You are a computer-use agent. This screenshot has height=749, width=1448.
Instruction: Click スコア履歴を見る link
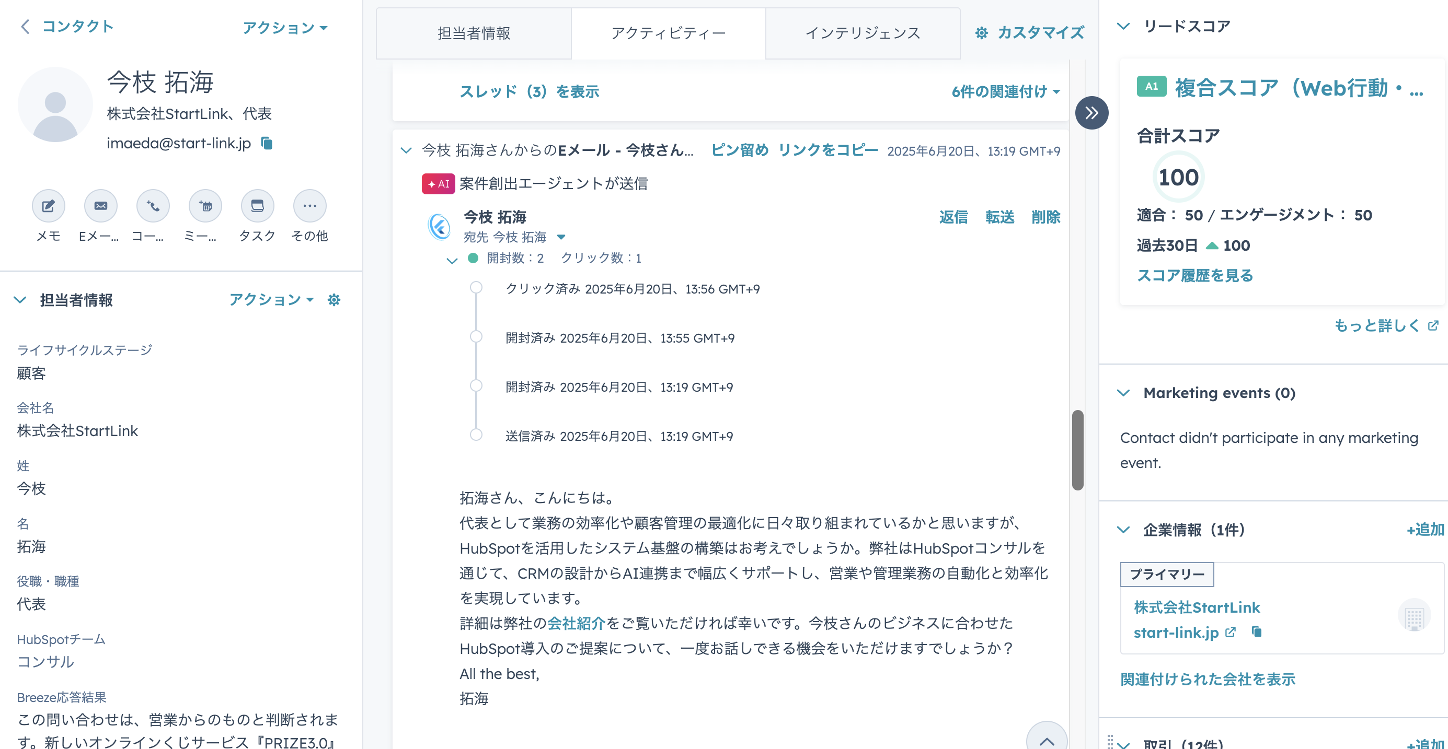[x=1194, y=276]
